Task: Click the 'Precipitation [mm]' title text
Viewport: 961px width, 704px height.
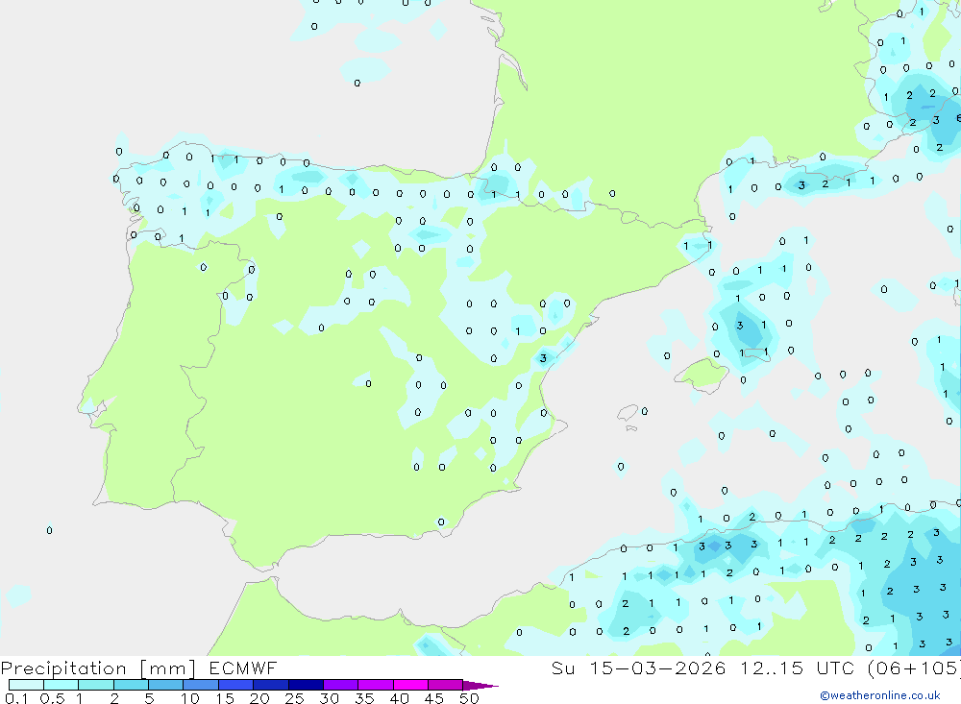Action: [x=98, y=668]
